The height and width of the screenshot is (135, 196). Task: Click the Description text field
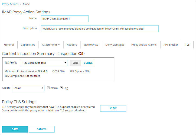[x=100, y=29]
